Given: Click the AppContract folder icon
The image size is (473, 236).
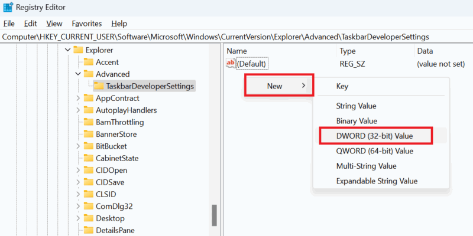Looking at the screenshot, I should click(x=88, y=98).
